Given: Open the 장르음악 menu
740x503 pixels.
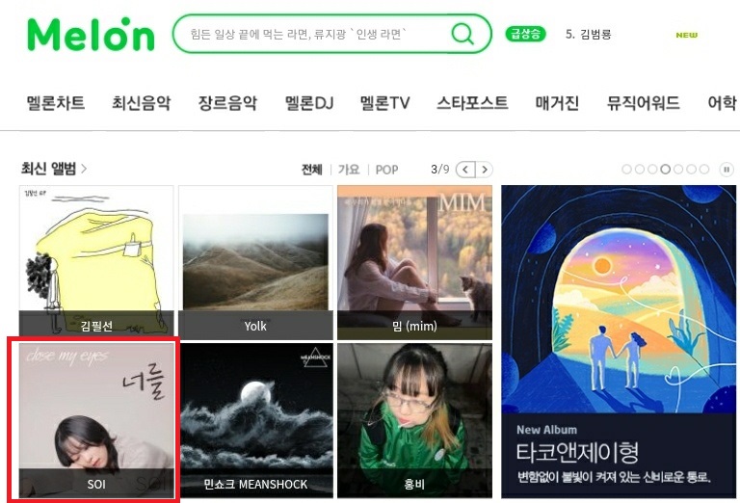Looking at the screenshot, I should (227, 102).
